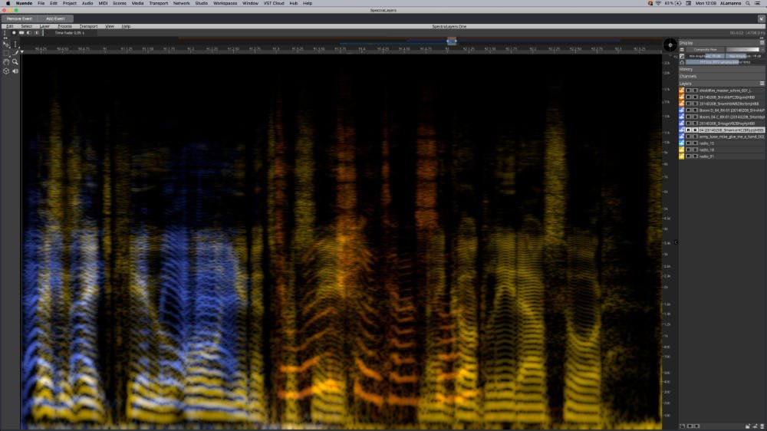
Task: Click the round brush shape option
Action: pos(14,33)
